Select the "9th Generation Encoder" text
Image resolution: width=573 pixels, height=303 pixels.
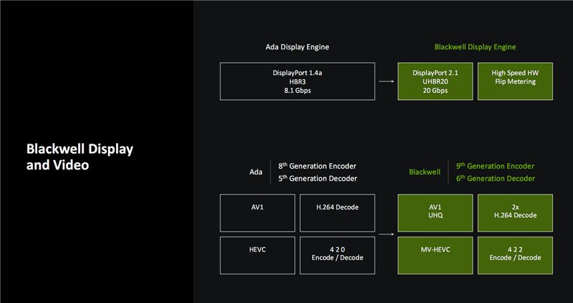click(x=495, y=166)
